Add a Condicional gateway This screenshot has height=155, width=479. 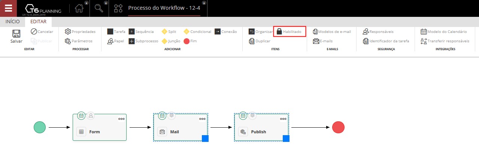pyautogui.click(x=197, y=32)
